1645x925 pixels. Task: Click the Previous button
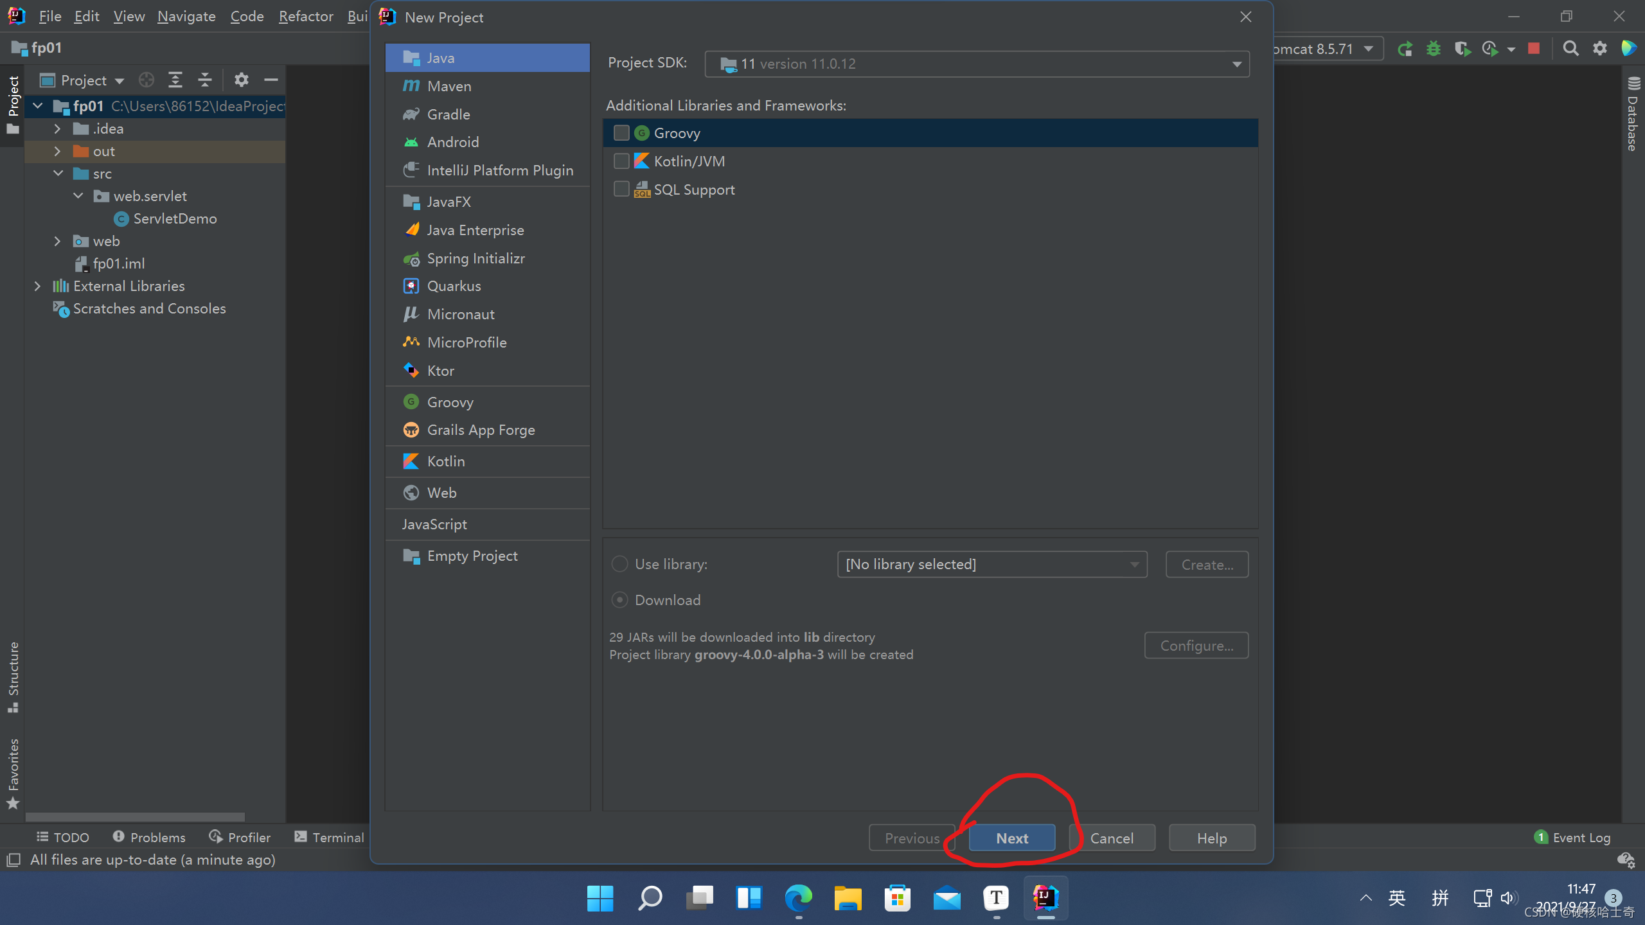point(912,838)
